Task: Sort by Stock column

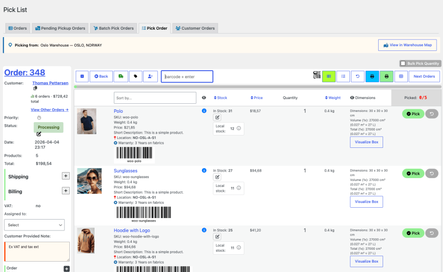Action: 220,98
